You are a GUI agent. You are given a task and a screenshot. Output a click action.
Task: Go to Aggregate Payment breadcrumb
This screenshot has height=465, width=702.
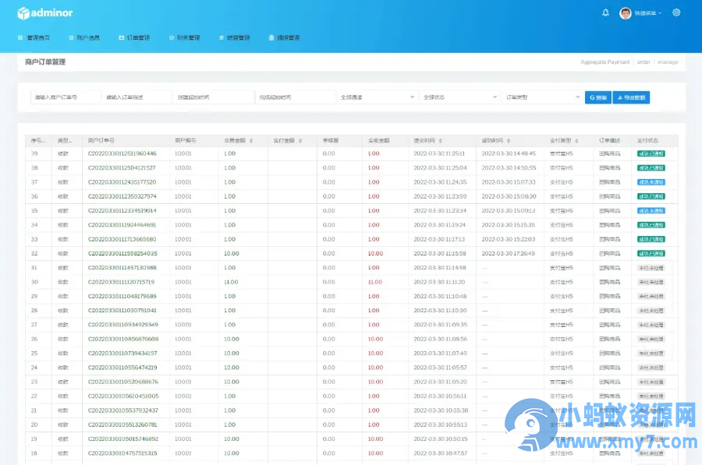[604, 62]
